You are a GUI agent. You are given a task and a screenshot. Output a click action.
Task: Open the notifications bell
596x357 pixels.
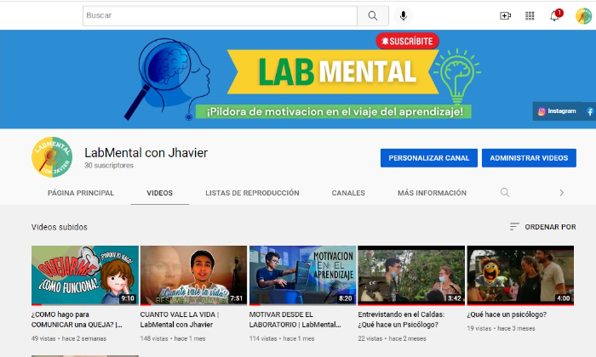555,15
